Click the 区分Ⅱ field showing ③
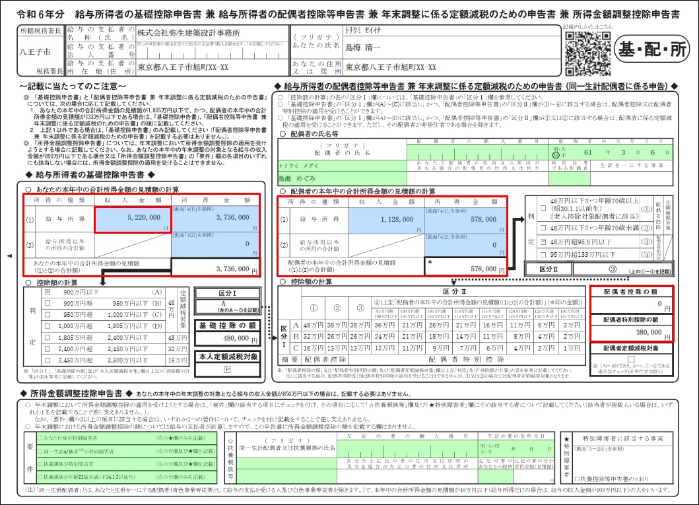Viewport: 699px width, 505px height. click(x=622, y=269)
